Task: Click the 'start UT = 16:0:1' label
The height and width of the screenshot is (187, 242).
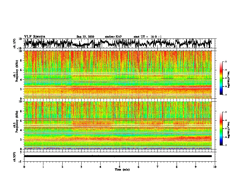Action: click(x=148, y=37)
